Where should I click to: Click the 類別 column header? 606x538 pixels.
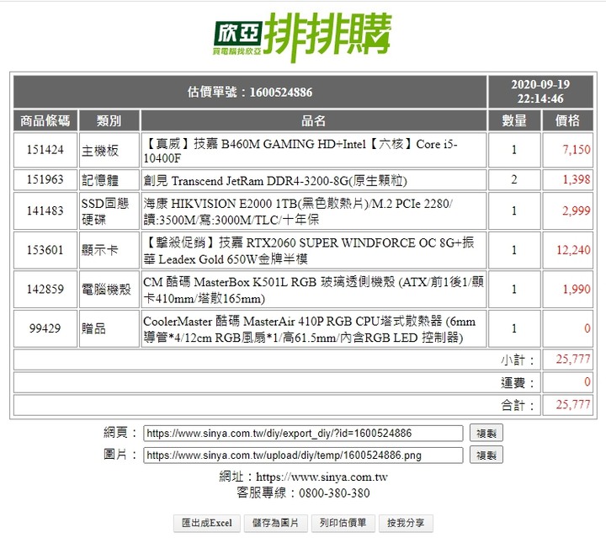pos(109,120)
